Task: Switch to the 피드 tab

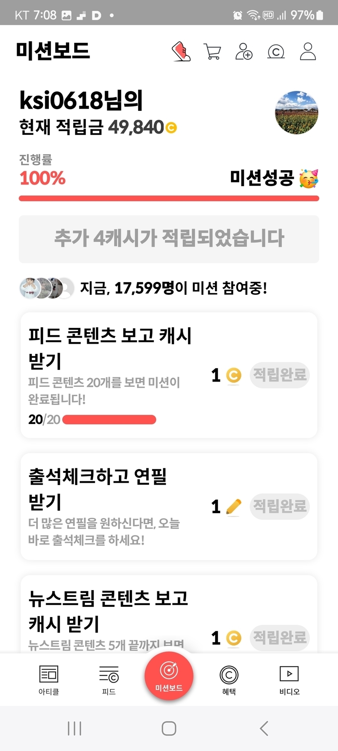Action: (109, 680)
